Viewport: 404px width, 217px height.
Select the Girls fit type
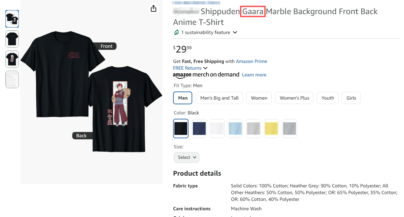351,98
